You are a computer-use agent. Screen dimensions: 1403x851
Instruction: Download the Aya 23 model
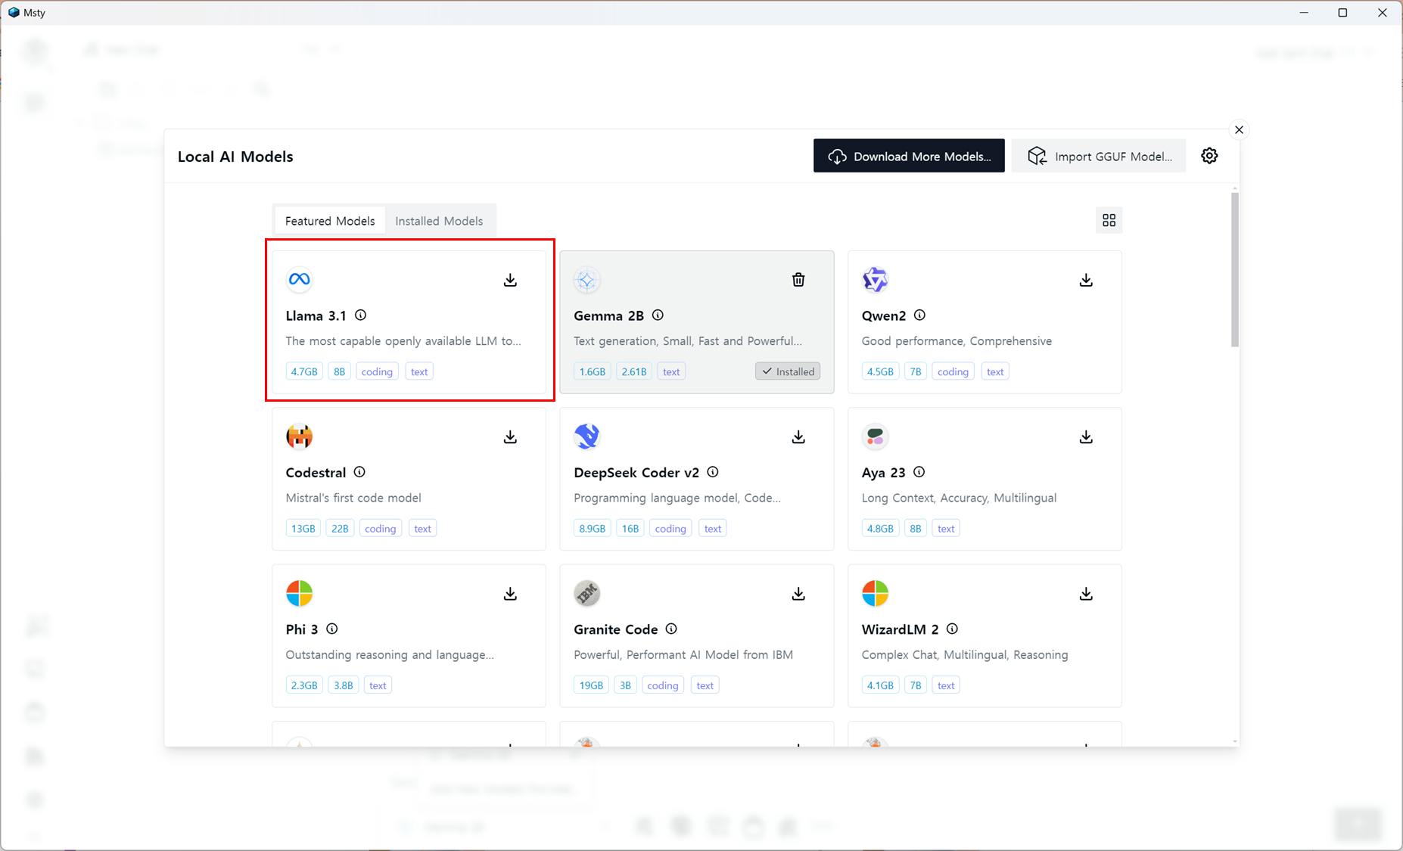pyautogui.click(x=1086, y=437)
